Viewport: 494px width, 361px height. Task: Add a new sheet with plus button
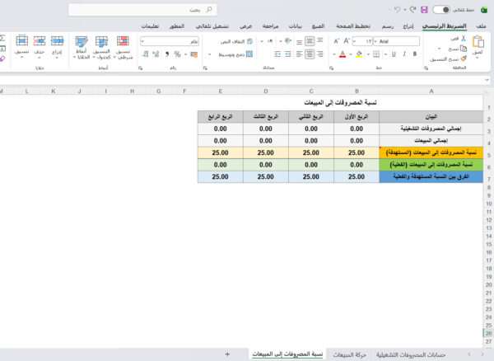pyautogui.click(x=227, y=353)
